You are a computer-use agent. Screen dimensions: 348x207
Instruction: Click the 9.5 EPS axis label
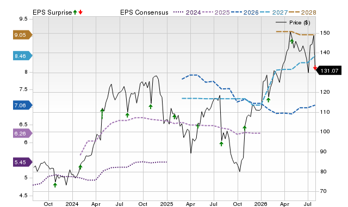tap(23, 19)
